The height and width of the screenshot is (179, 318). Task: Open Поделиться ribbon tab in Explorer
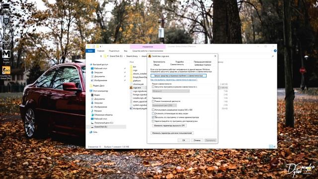[114, 51]
